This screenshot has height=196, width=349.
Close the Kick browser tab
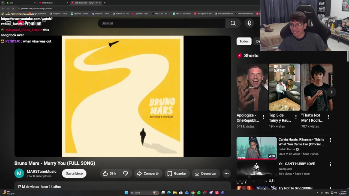click(35, 3)
